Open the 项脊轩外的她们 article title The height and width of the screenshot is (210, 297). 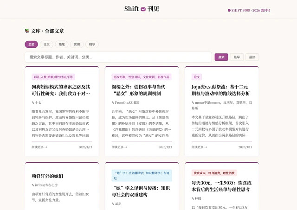coord(47,176)
